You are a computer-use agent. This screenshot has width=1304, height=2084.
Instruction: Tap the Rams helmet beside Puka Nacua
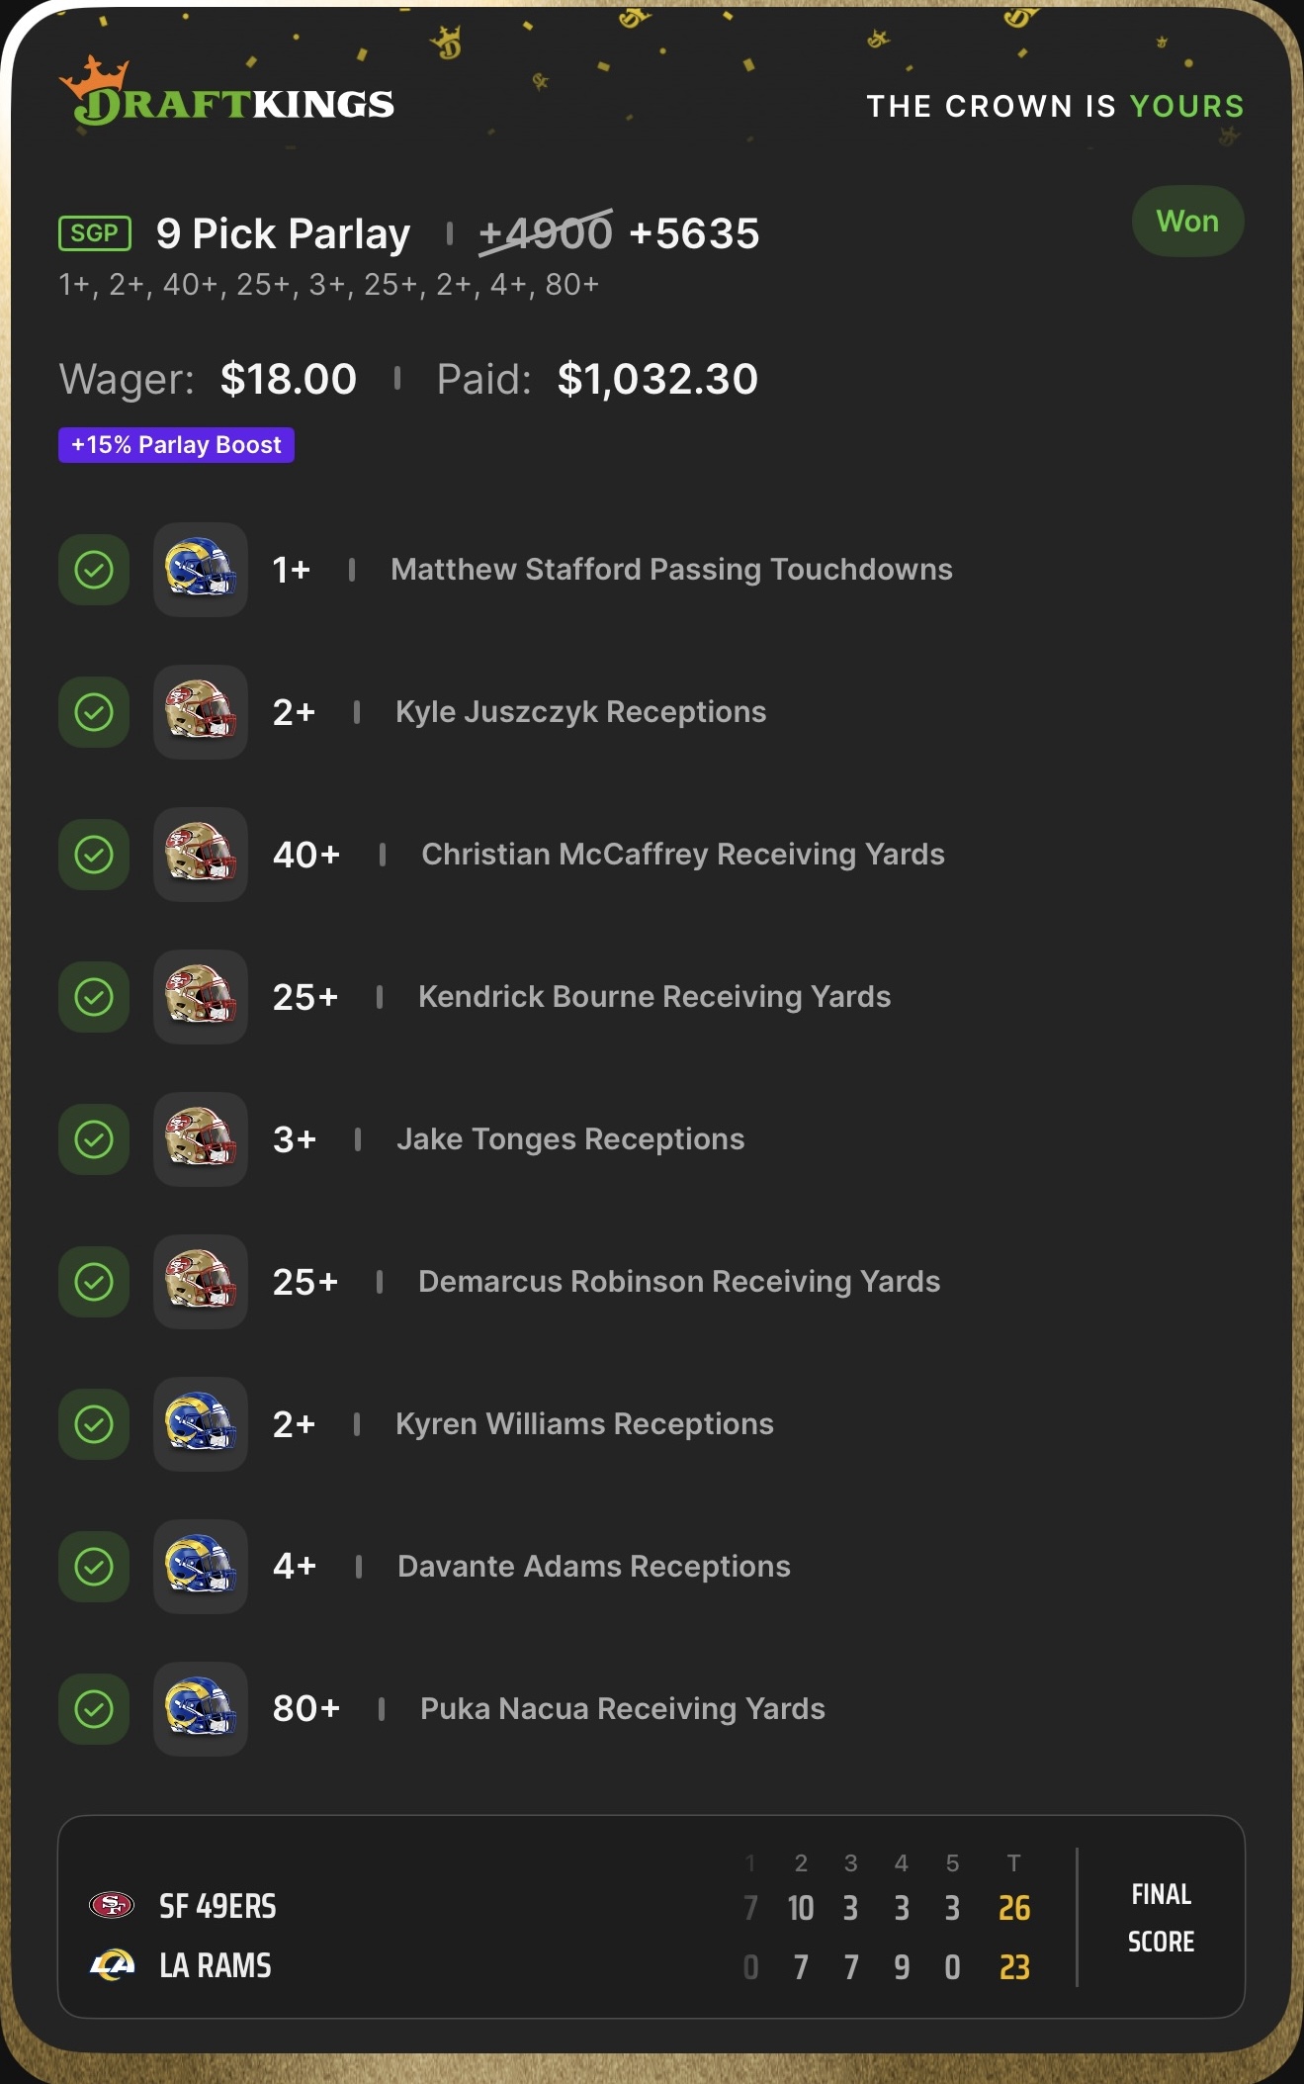201,1709
